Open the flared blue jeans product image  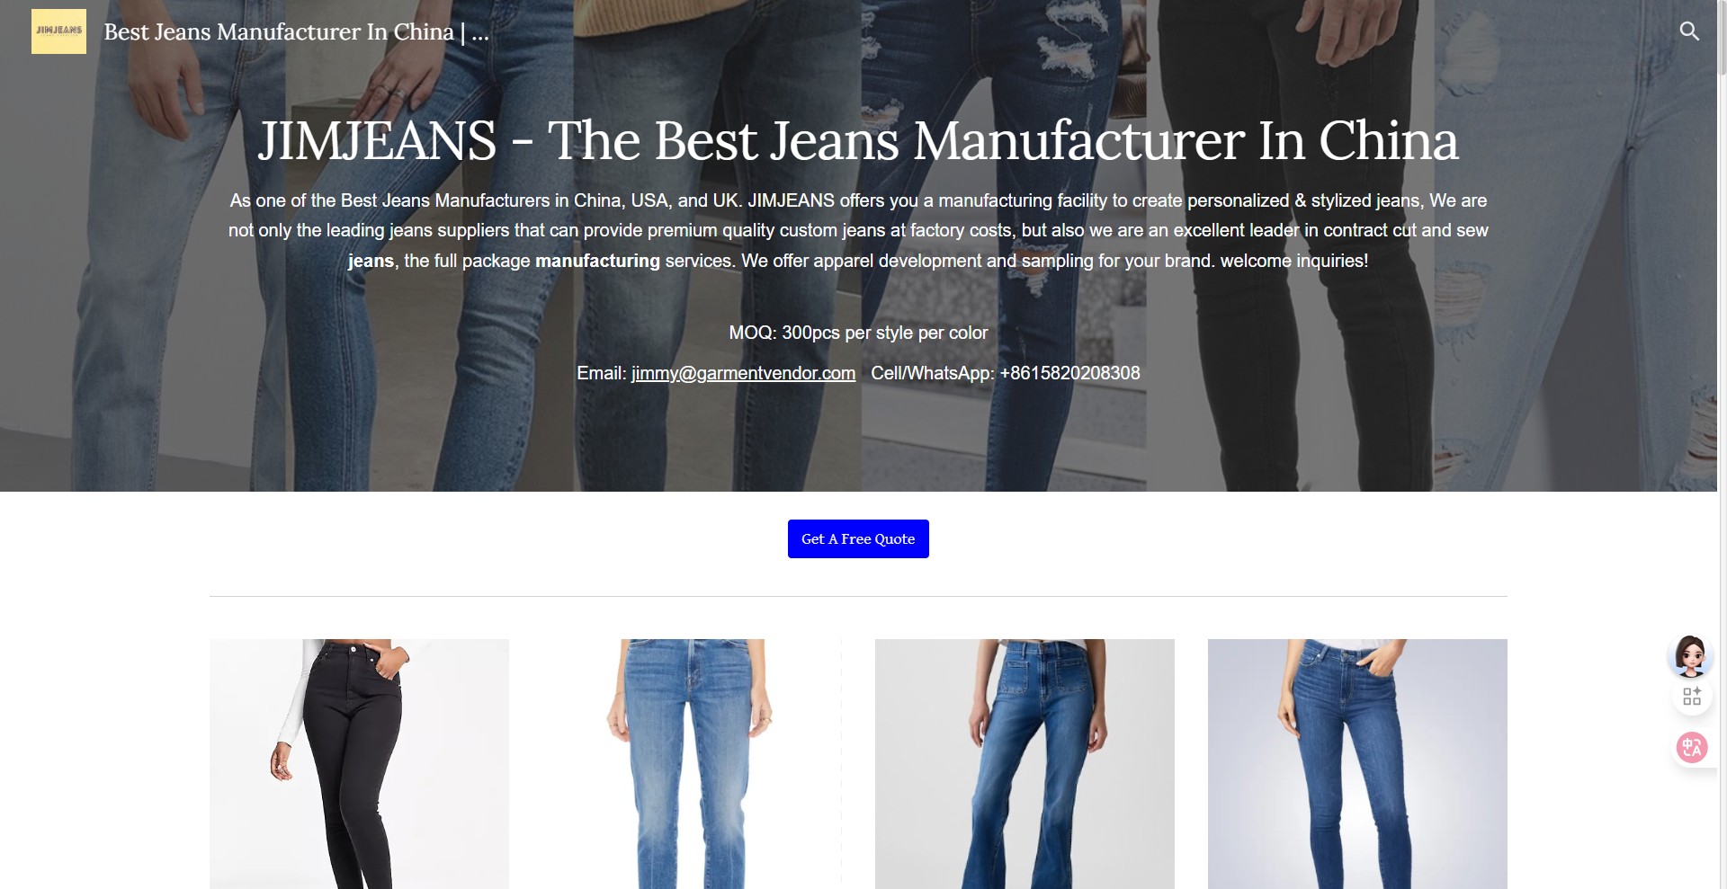(x=1025, y=764)
